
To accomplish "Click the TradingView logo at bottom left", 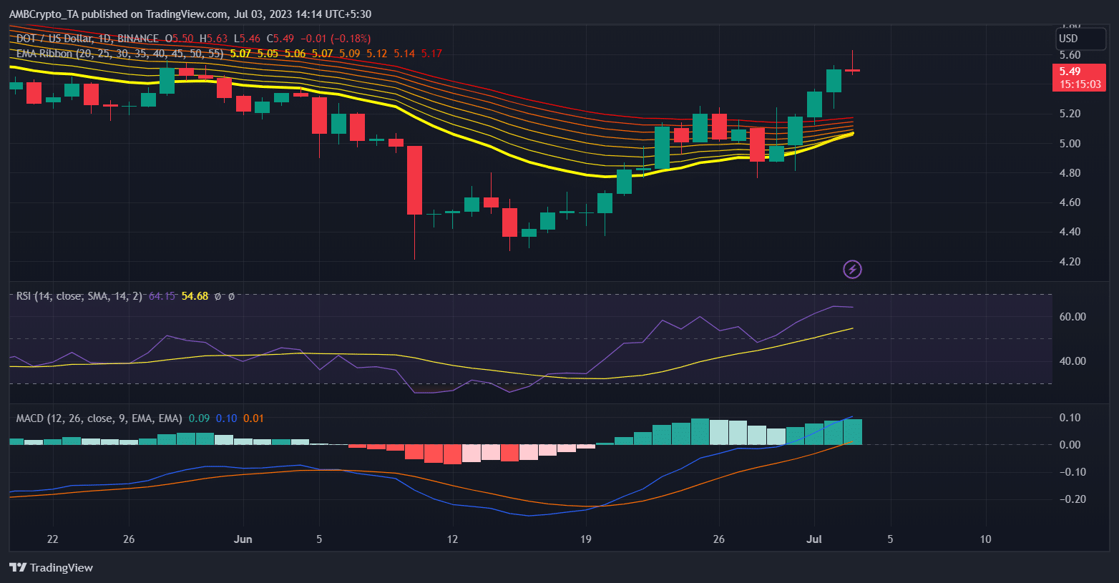I will [52, 567].
